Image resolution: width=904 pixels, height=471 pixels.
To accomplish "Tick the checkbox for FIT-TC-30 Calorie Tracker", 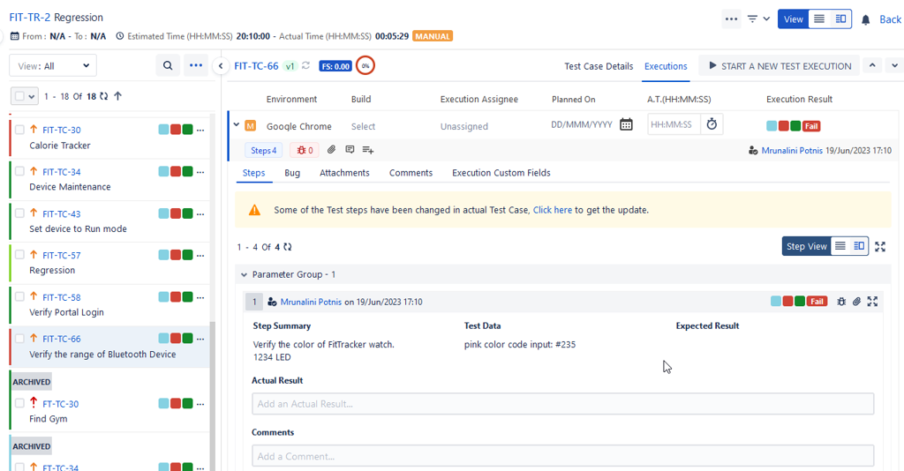I will 19,130.
